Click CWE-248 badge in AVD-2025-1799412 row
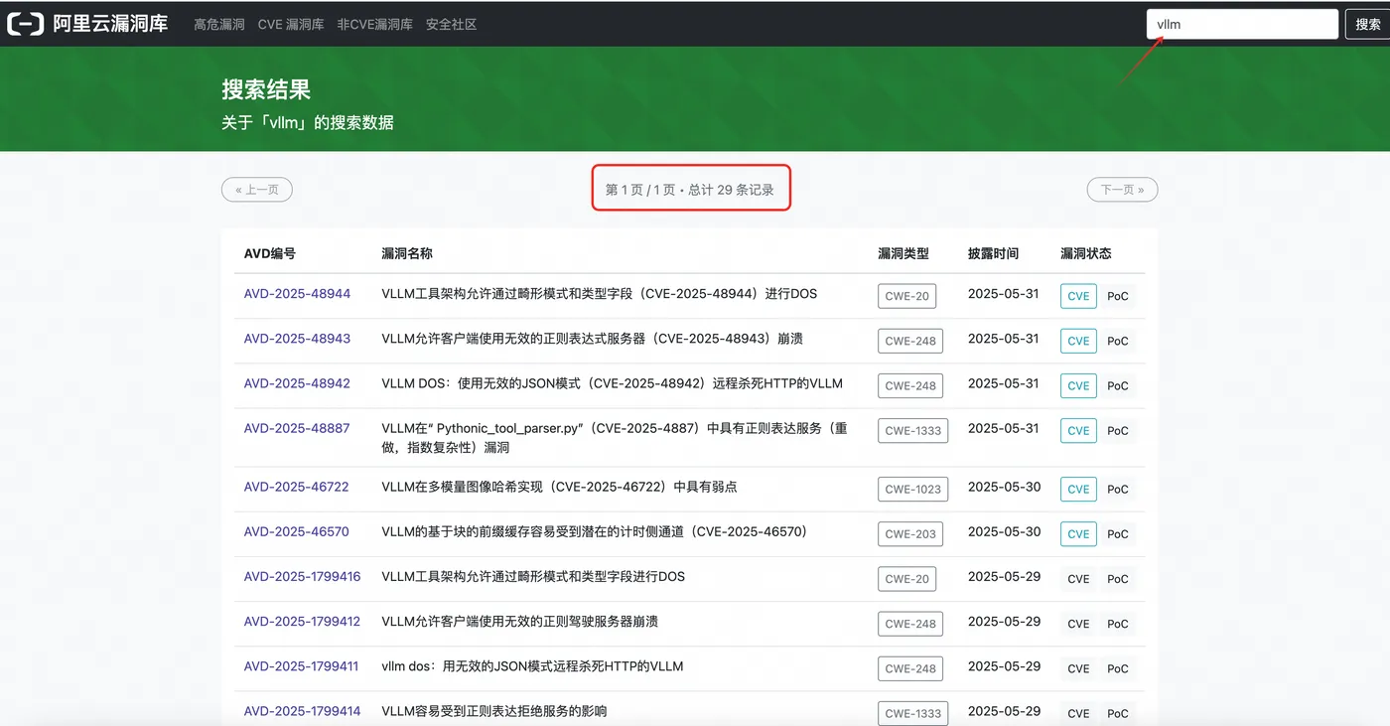The image size is (1390, 726). click(x=910, y=623)
